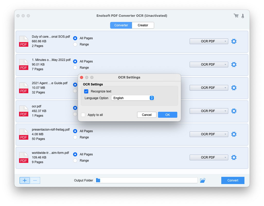Remove file with the minus button
Screen dimensions: 264x206
[x=35, y=180]
